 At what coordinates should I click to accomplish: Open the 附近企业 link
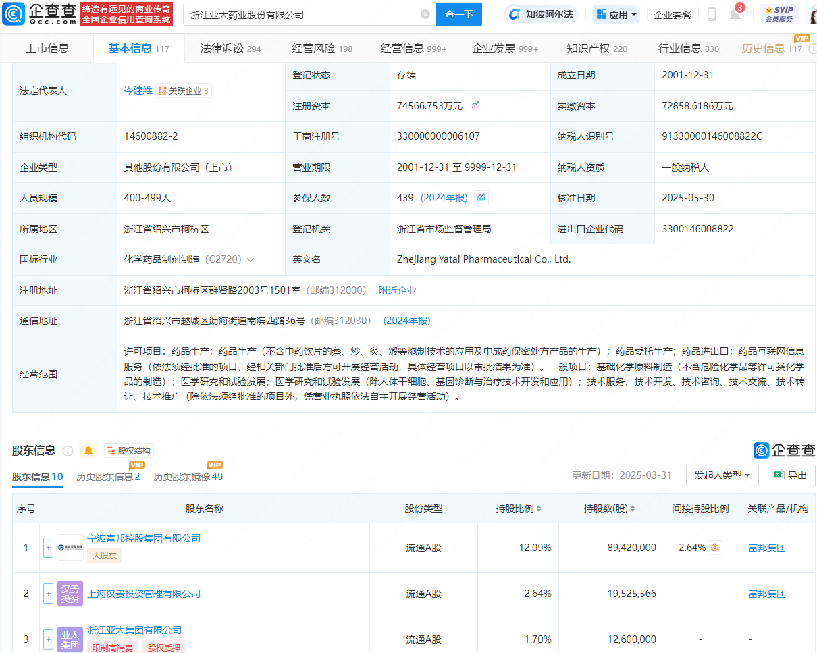pyautogui.click(x=397, y=290)
